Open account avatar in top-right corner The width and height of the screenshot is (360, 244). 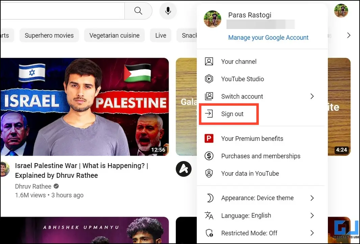pyautogui.click(x=341, y=10)
